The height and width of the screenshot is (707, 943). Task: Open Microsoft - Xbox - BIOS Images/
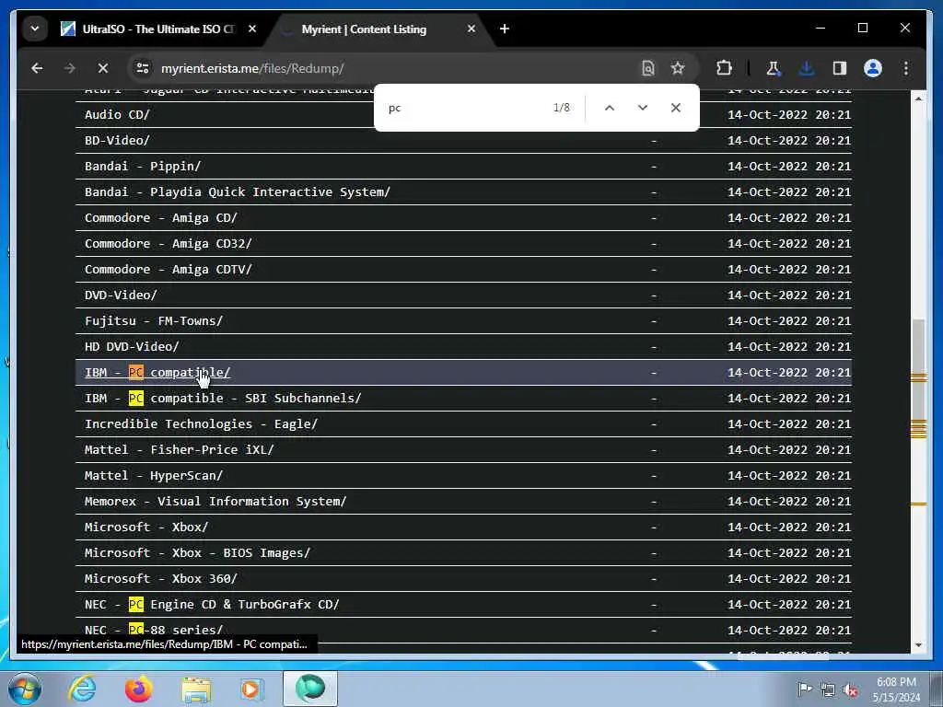[x=198, y=553]
